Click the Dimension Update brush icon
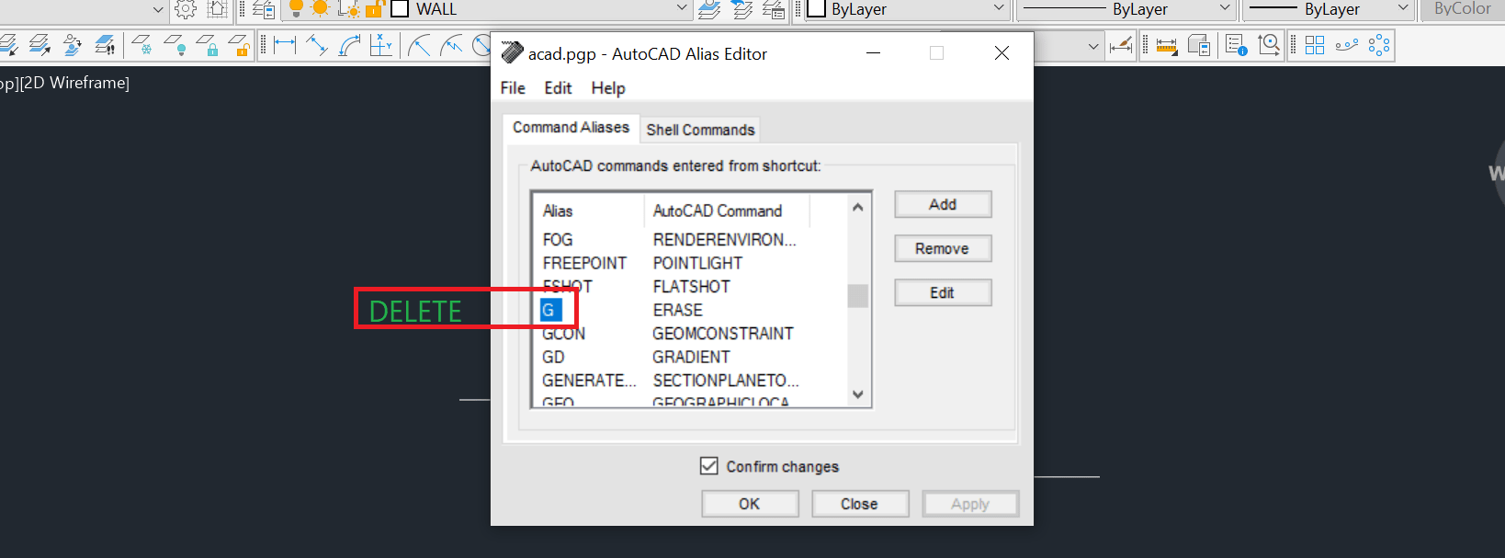The image size is (1505, 558). point(1121,45)
